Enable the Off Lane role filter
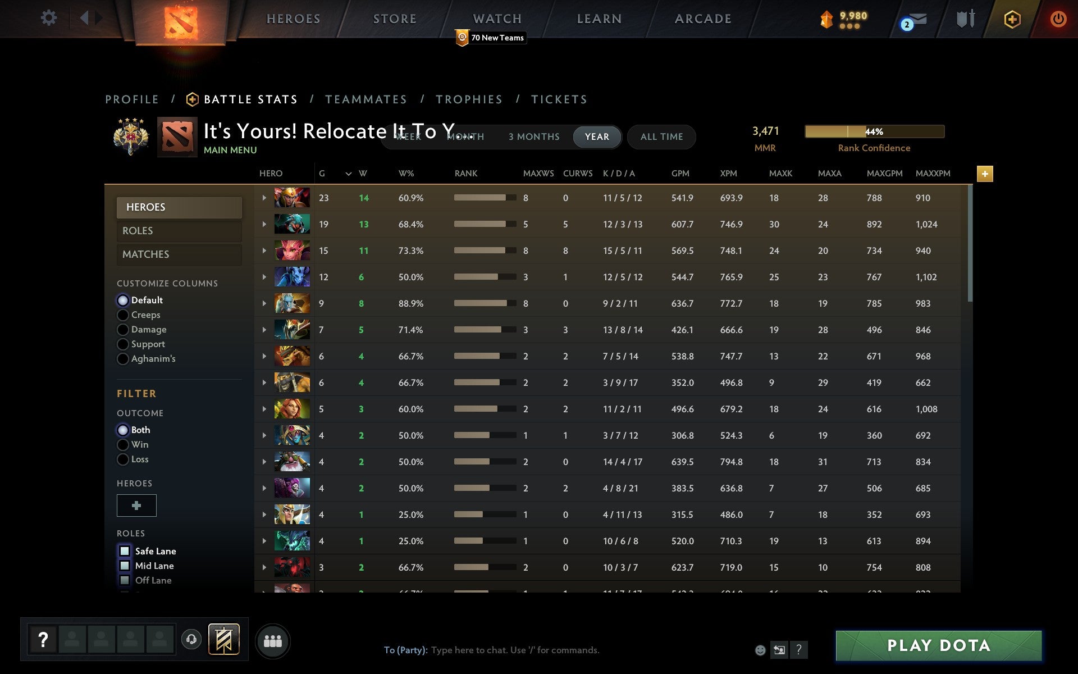 pyautogui.click(x=125, y=580)
